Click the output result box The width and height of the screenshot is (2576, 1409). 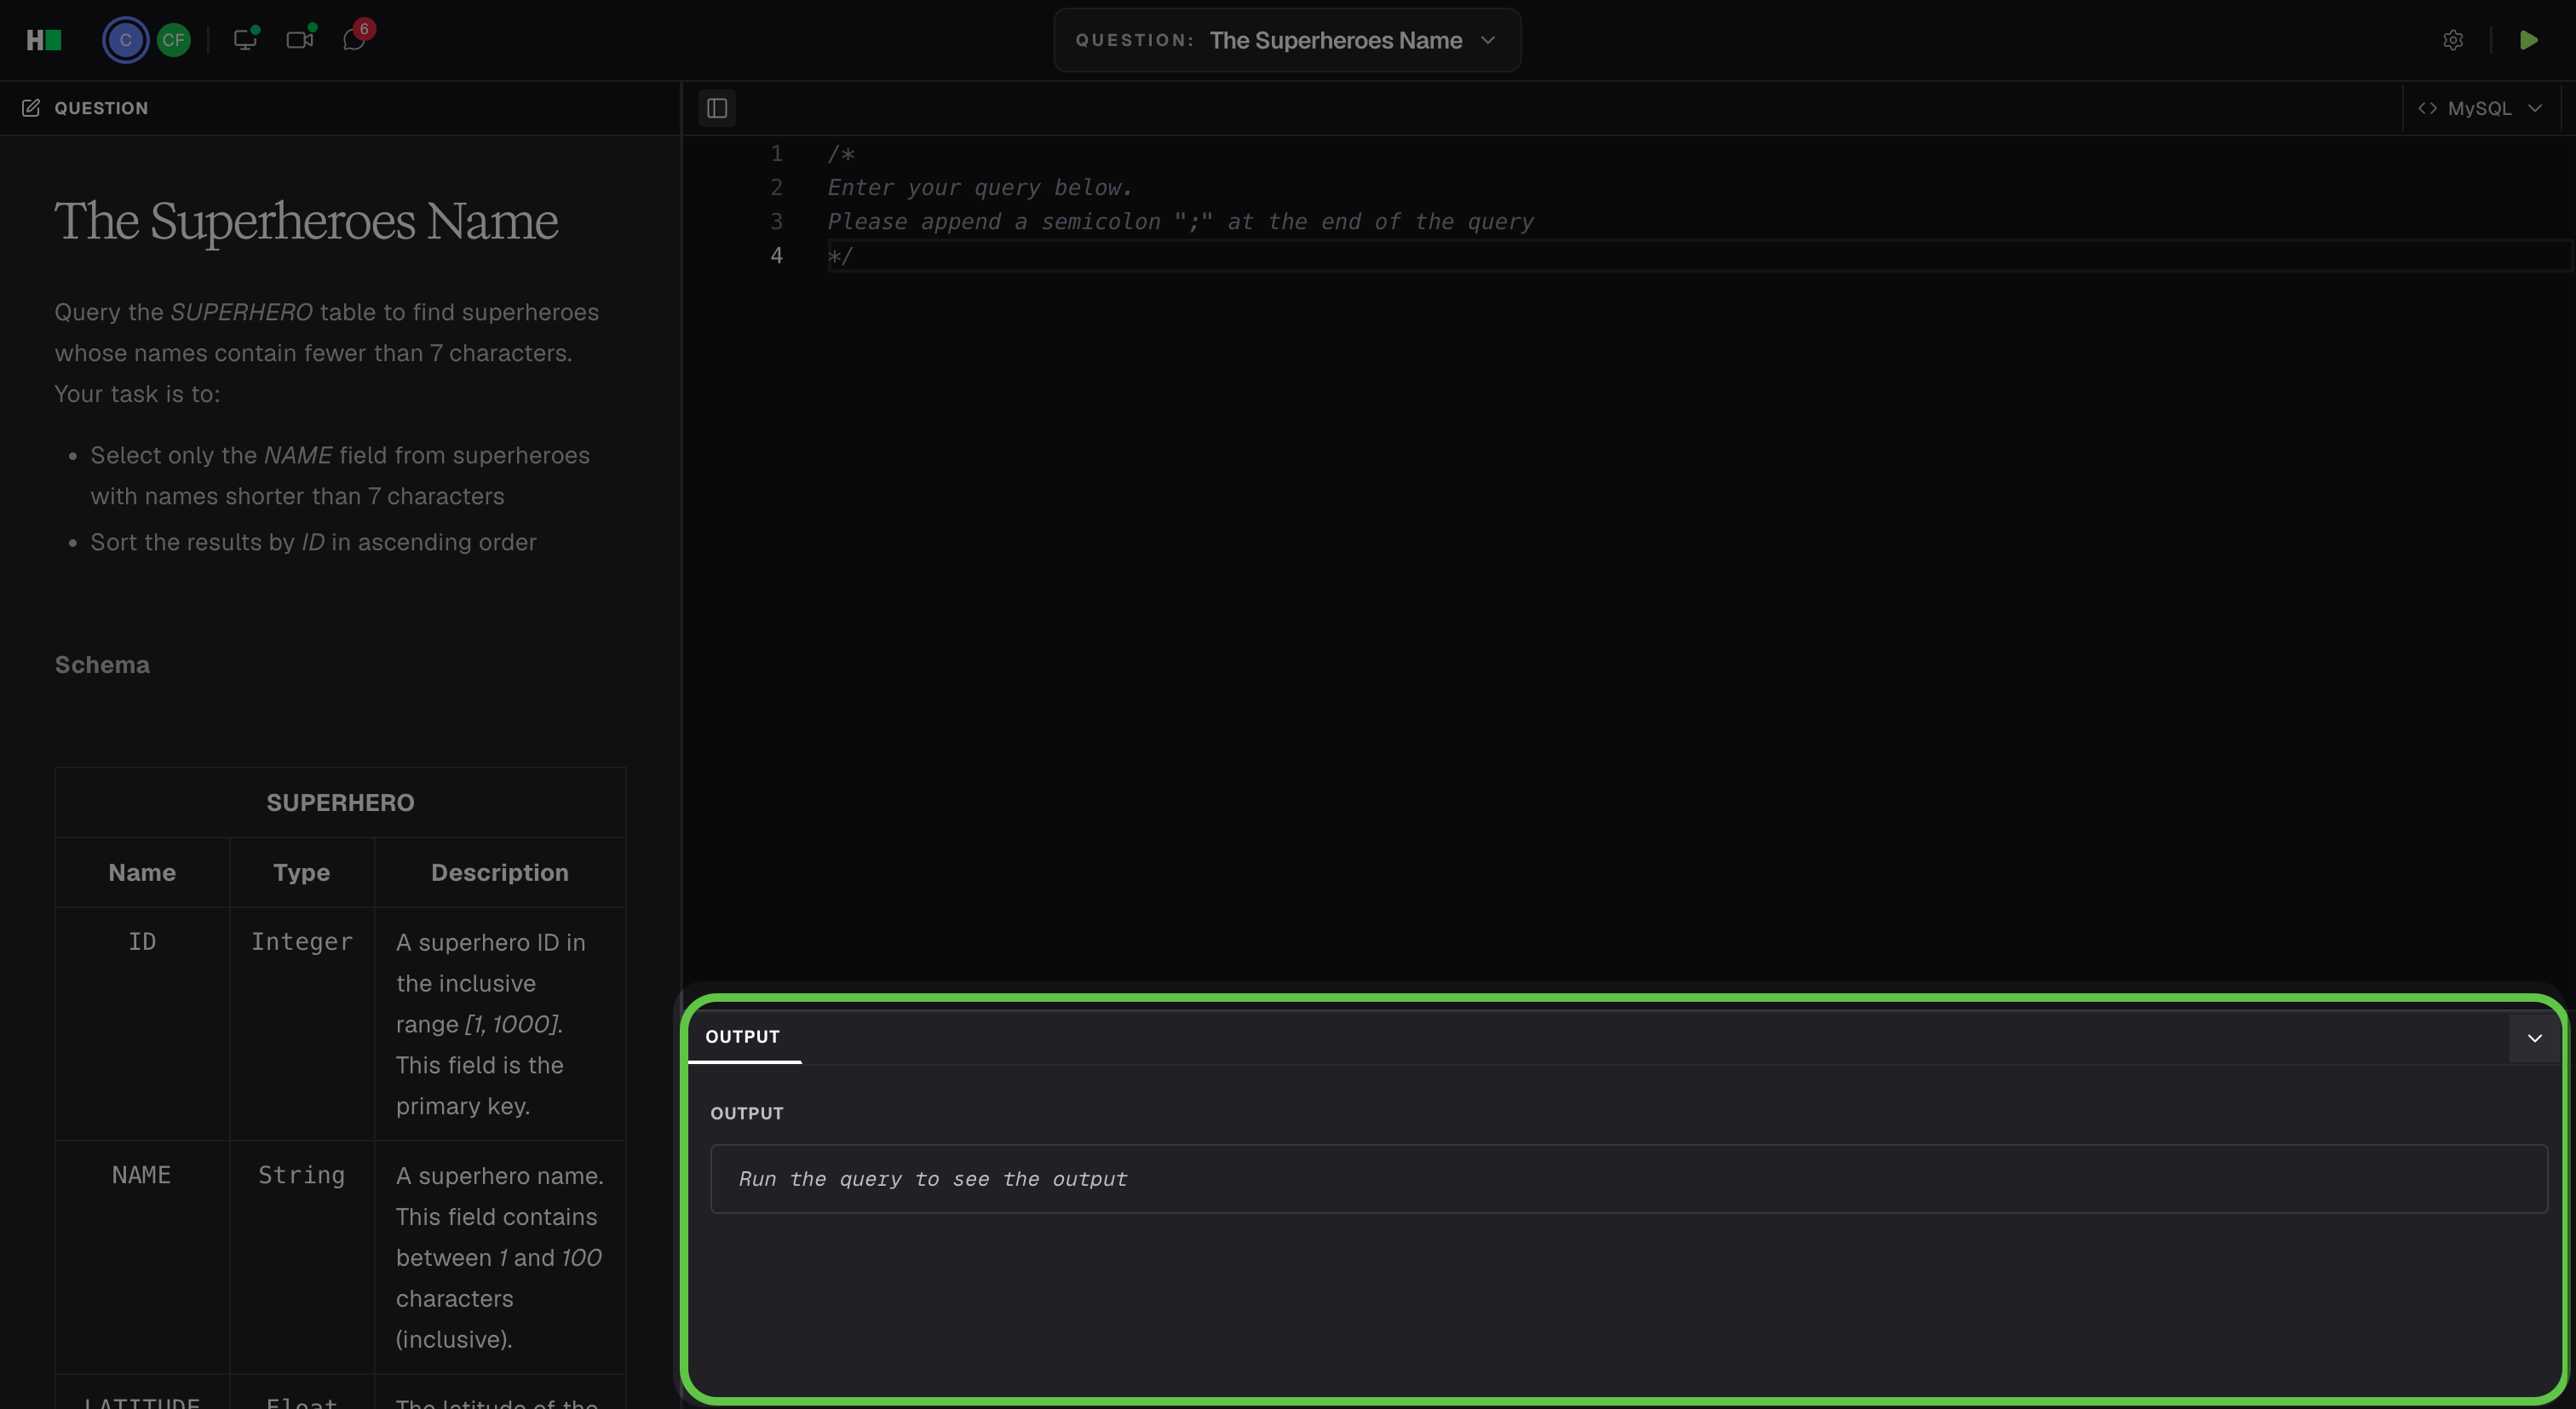(x=1628, y=1179)
